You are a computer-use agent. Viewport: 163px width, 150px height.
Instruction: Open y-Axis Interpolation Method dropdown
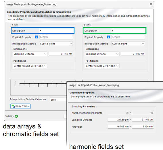click(128, 44)
